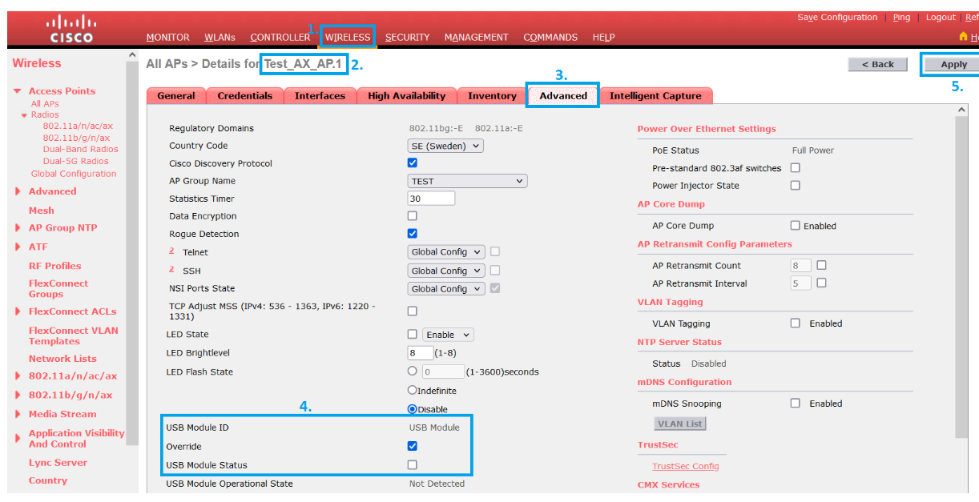
Task: Enable the USB Module Status checkbox
Action: point(413,464)
